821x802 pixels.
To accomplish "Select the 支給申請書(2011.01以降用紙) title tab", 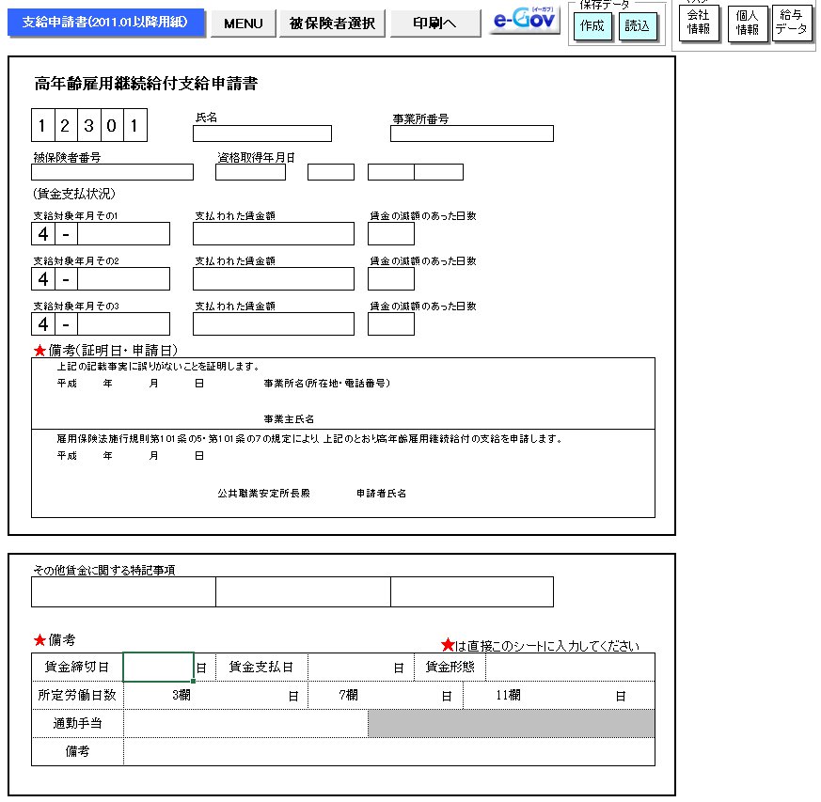I will pos(106,22).
